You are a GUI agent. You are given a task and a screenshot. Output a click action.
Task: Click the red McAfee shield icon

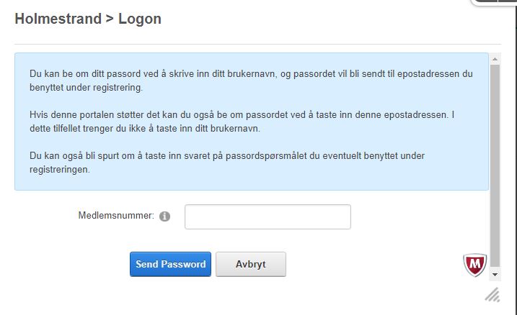point(474,265)
